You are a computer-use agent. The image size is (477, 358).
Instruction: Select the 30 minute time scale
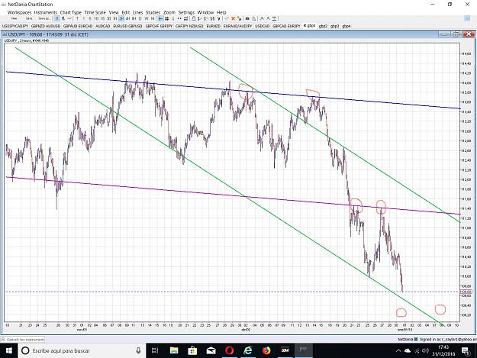108,18
